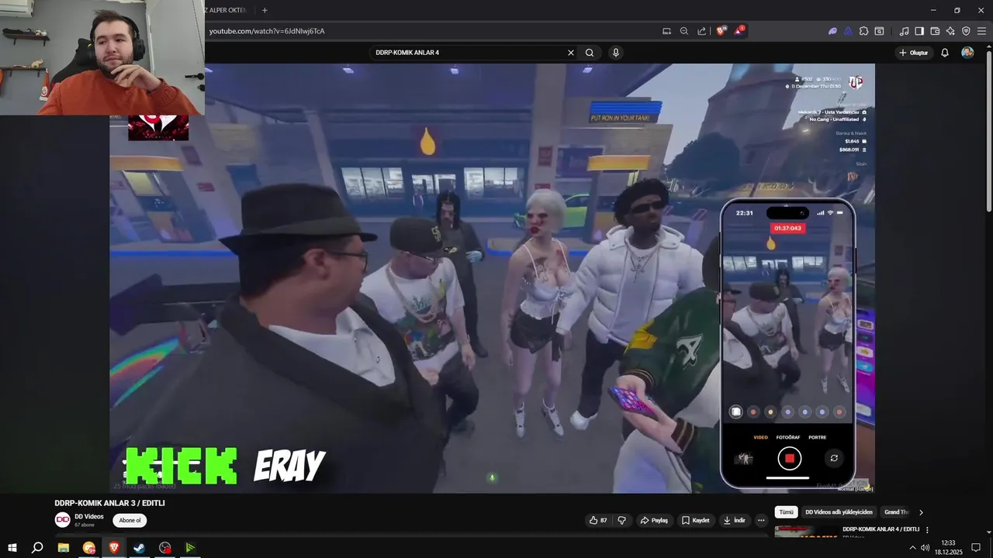
Task: Open Brave browser taskbar icon
Action: point(114,547)
